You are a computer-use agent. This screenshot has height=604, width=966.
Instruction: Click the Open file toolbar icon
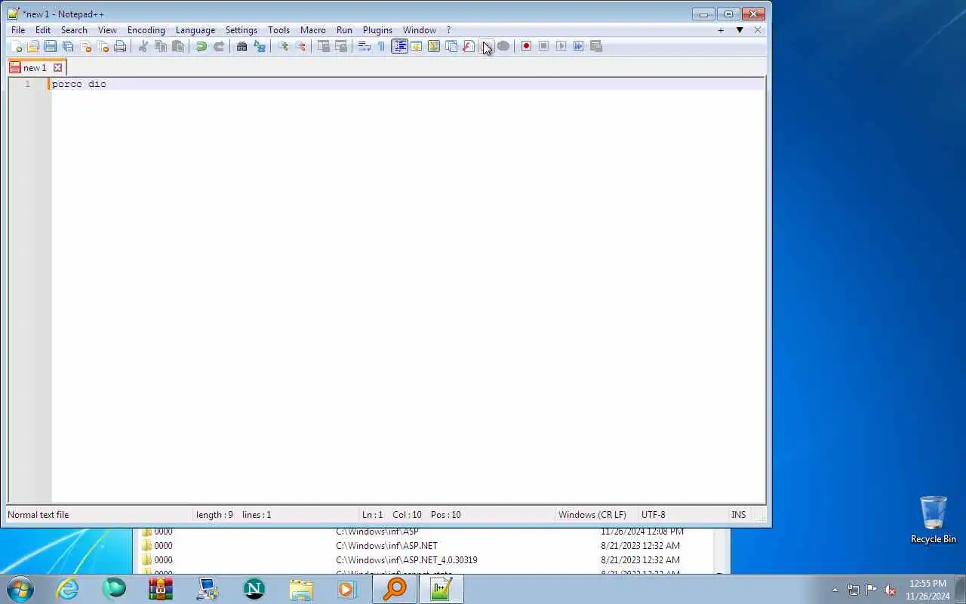pyautogui.click(x=33, y=46)
